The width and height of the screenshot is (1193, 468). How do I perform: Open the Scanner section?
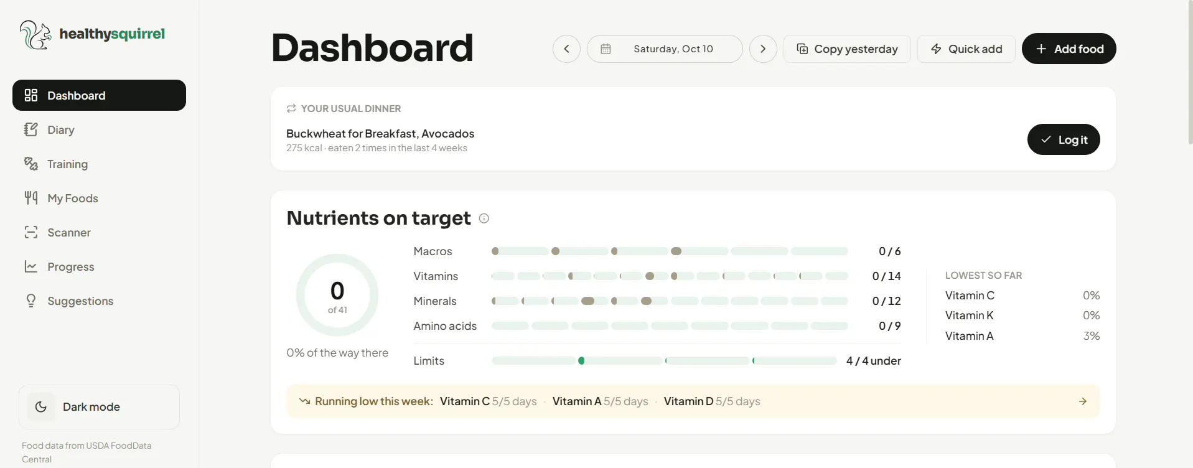tap(99, 232)
